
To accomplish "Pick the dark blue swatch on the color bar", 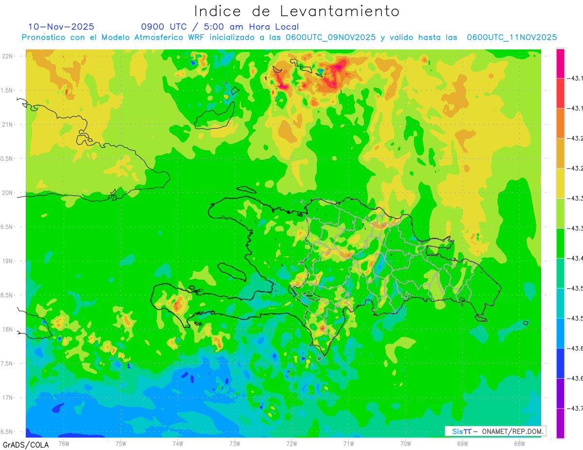I will pos(560,363).
